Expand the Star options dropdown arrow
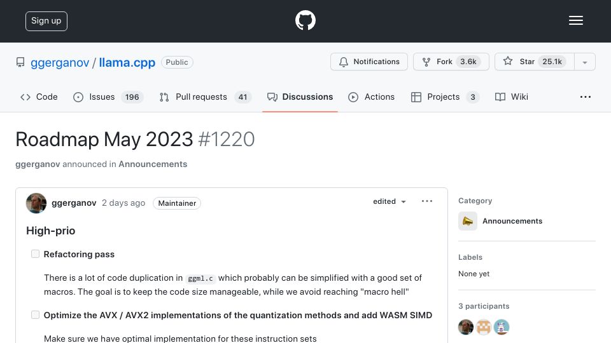611x343 pixels. [x=584, y=62]
